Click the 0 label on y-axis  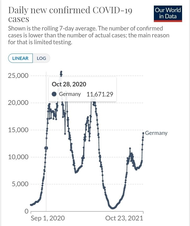(x=26, y=211)
